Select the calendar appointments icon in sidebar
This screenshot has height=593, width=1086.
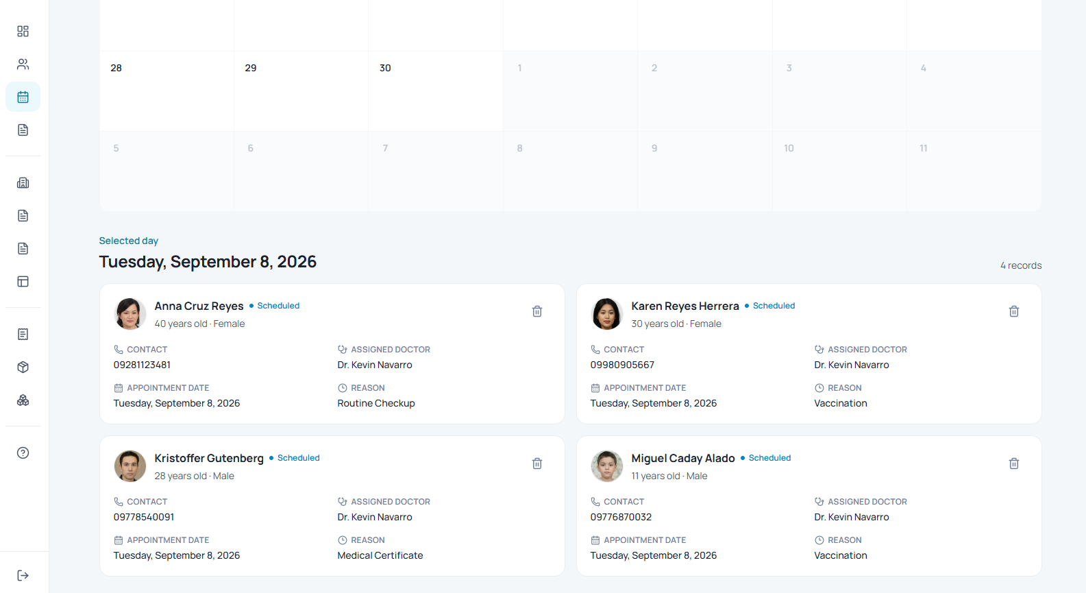tap(23, 97)
